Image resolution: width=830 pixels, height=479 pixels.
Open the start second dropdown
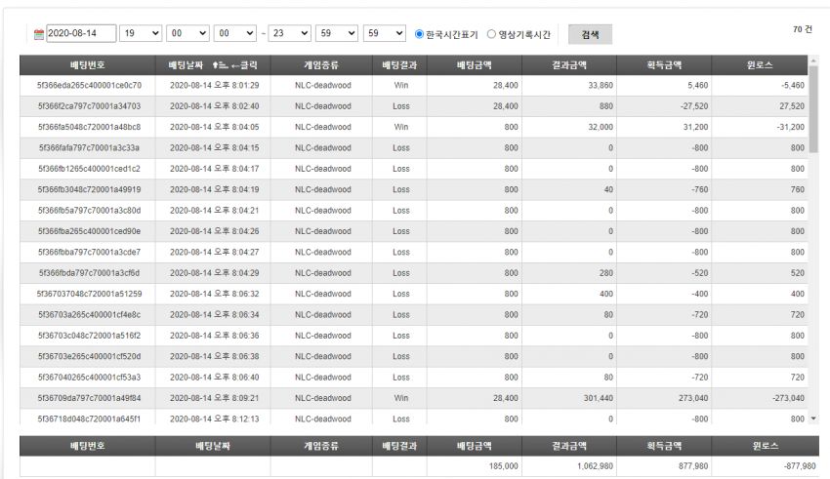coord(235,33)
